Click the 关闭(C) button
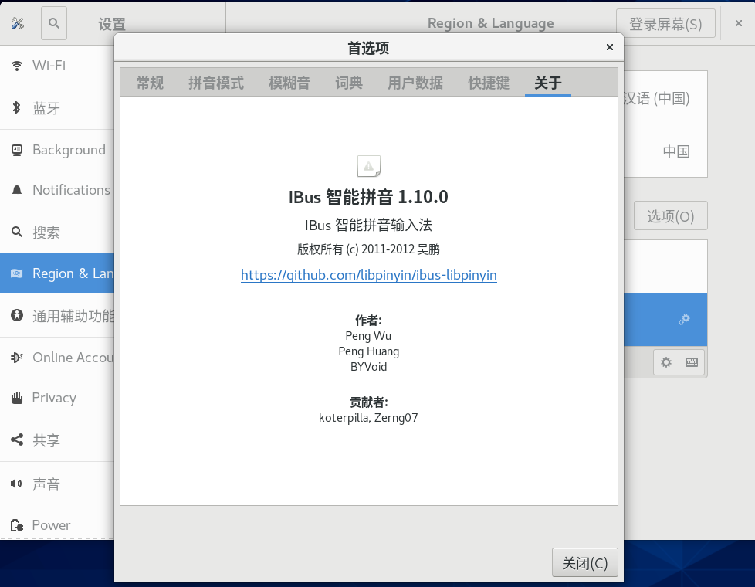The height and width of the screenshot is (587, 755). [585, 562]
